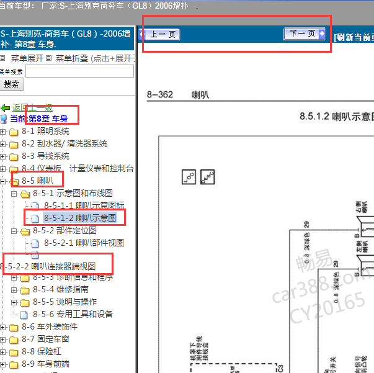Open 8-1 照明系统 tree item
The image size is (374, 373).
[x=45, y=131]
